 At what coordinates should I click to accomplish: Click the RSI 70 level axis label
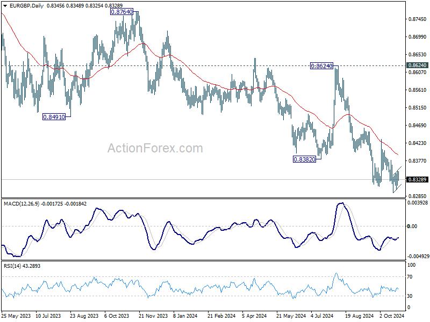pos(410,277)
